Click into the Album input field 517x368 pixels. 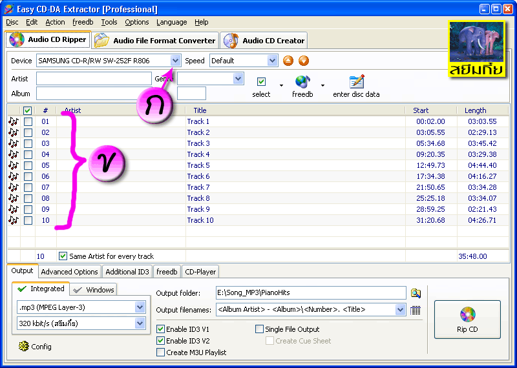94,93
